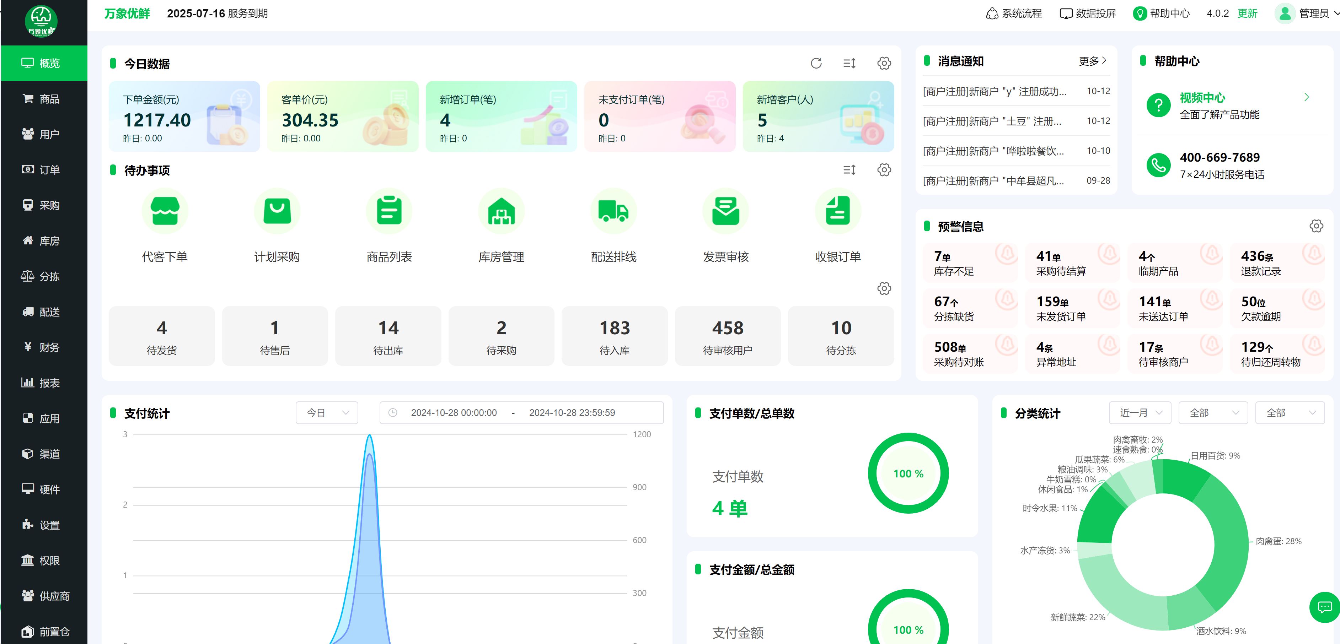Open 帮助中心 in the top bar
This screenshot has height=644, width=1340.
(1162, 13)
